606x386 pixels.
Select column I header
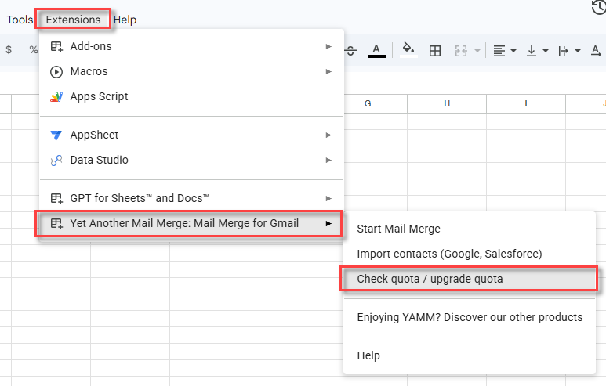point(526,103)
